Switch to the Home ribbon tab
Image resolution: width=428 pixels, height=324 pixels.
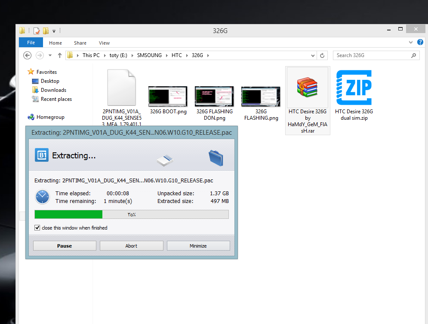point(55,43)
